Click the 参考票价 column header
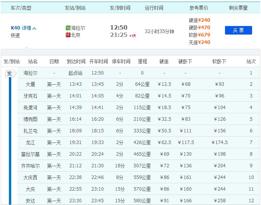Viewport: 261px width, 205px height. (x=198, y=8)
